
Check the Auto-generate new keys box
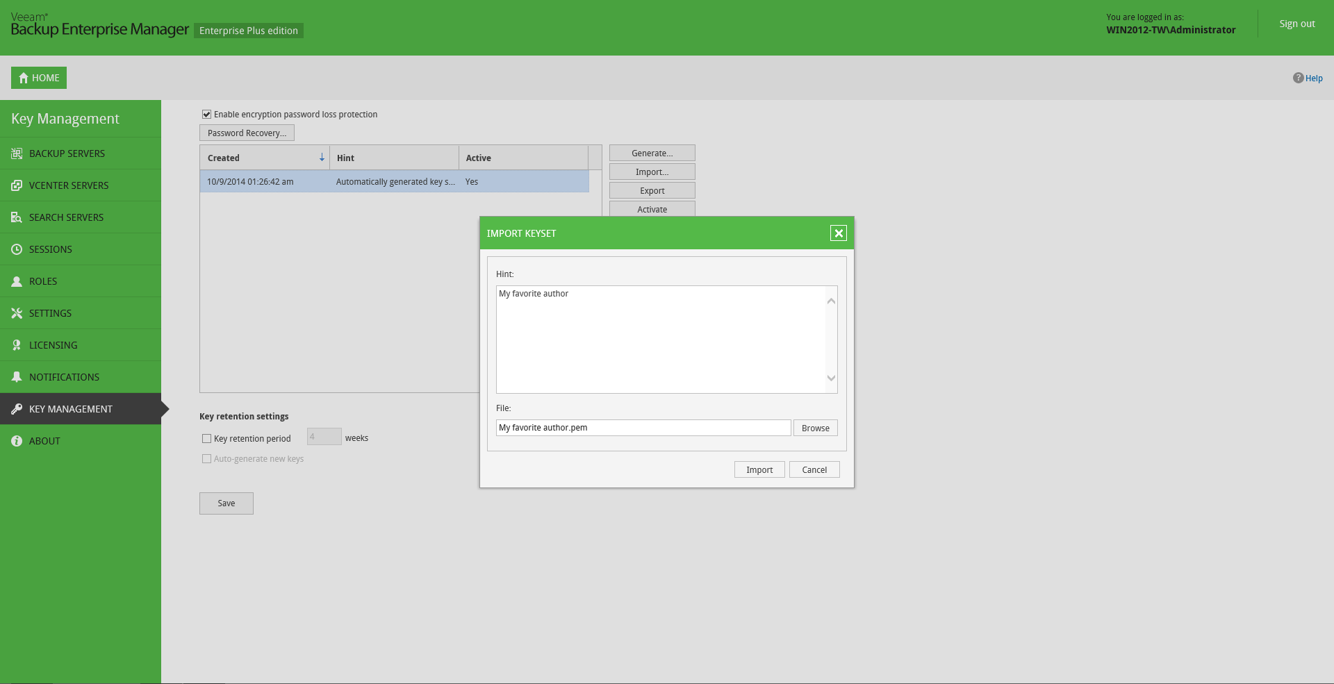point(206,458)
